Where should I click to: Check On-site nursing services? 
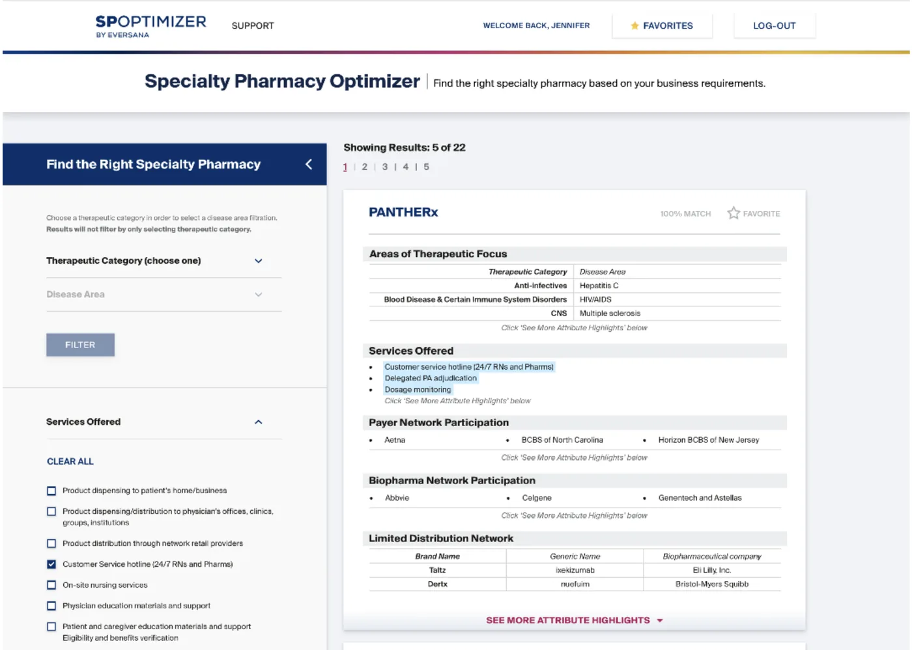51,585
